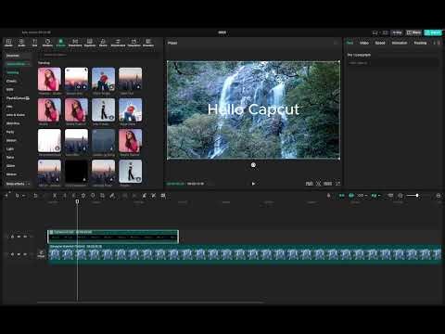
Task: Switch to the Tracking tab in inspector
Action: [x=420, y=43]
